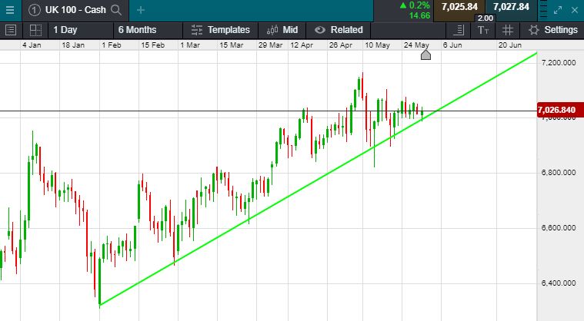Open the Templates menu
Image resolution: width=584 pixels, height=321 pixels.
tap(221, 30)
